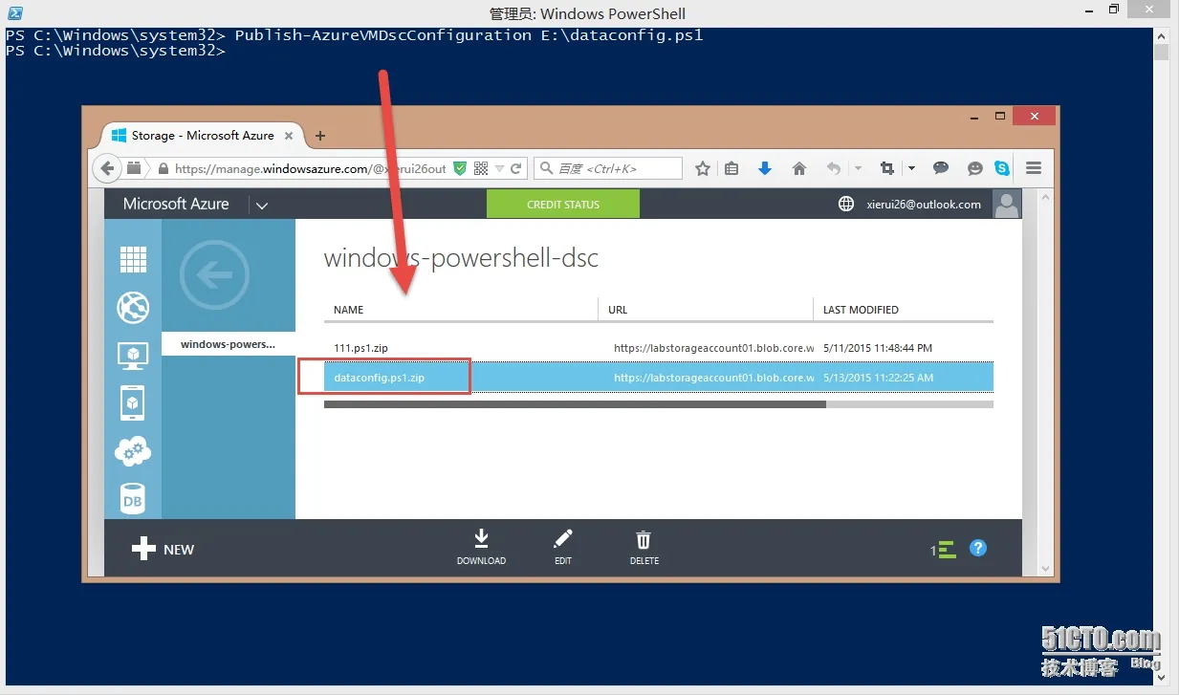Click the green shield icon in address bar
Image resolution: width=1179 pixels, height=695 pixels.
[x=460, y=168]
